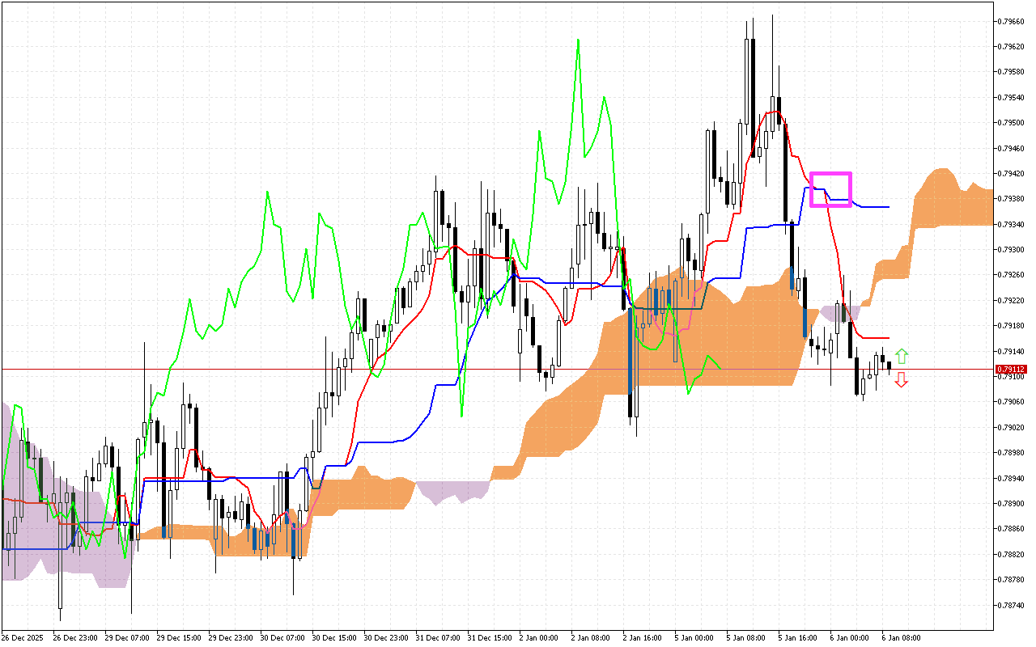The width and height of the screenshot is (1036, 647).
Task: Click the green line's highest peak
Action: pos(578,40)
